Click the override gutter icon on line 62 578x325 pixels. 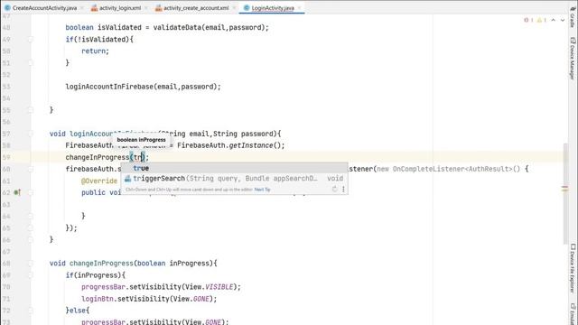tap(17, 192)
